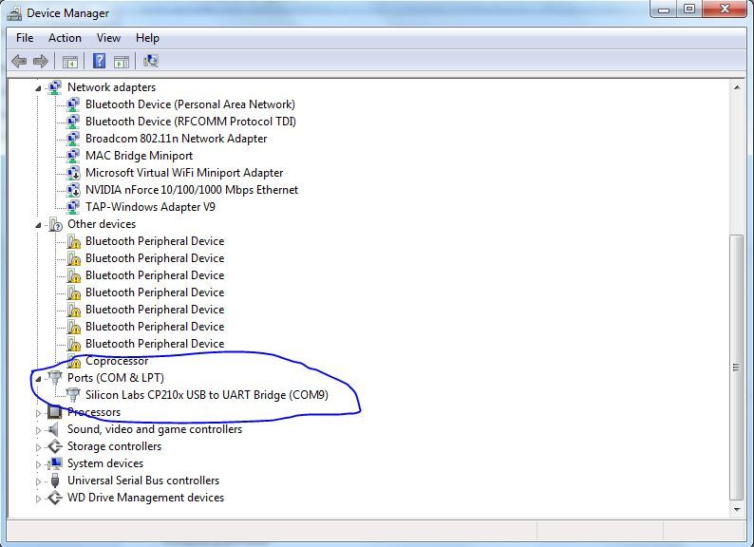754x547 pixels.
Task: Select the Broadcom 802.11n Network Adapter label
Action: (176, 139)
